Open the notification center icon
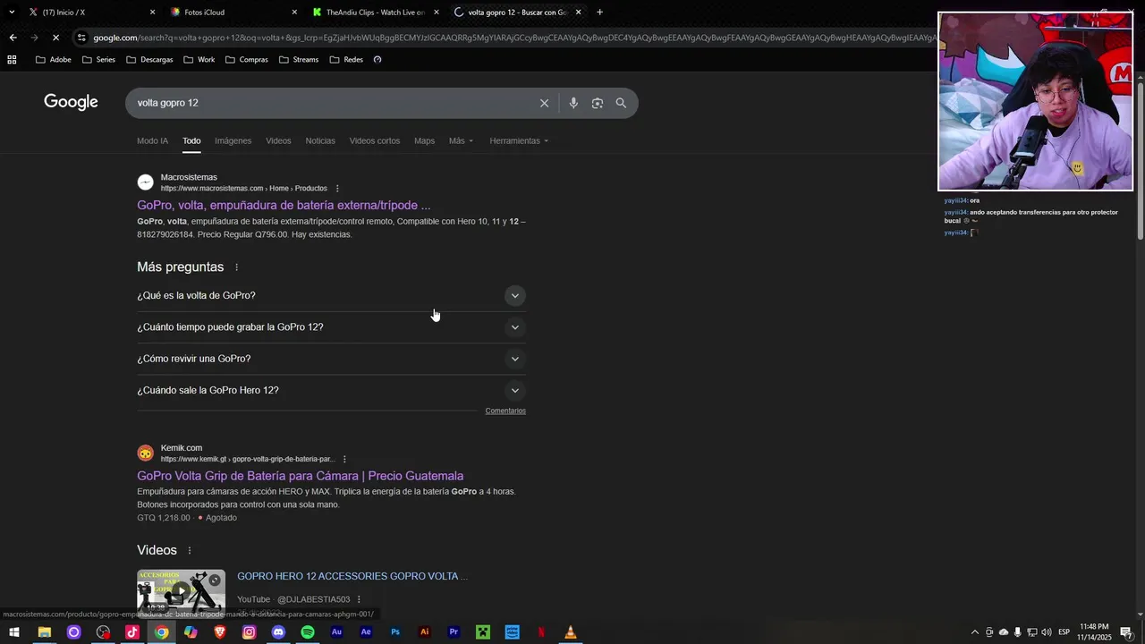This screenshot has height=644, width=1145. pos(1126,632)
